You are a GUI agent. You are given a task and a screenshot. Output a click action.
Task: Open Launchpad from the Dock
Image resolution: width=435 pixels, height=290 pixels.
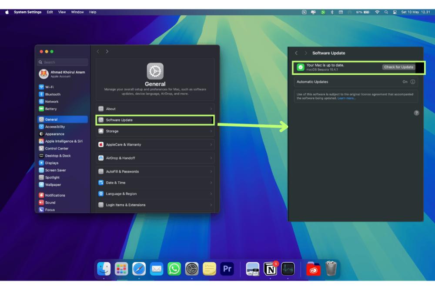[121, 269]
